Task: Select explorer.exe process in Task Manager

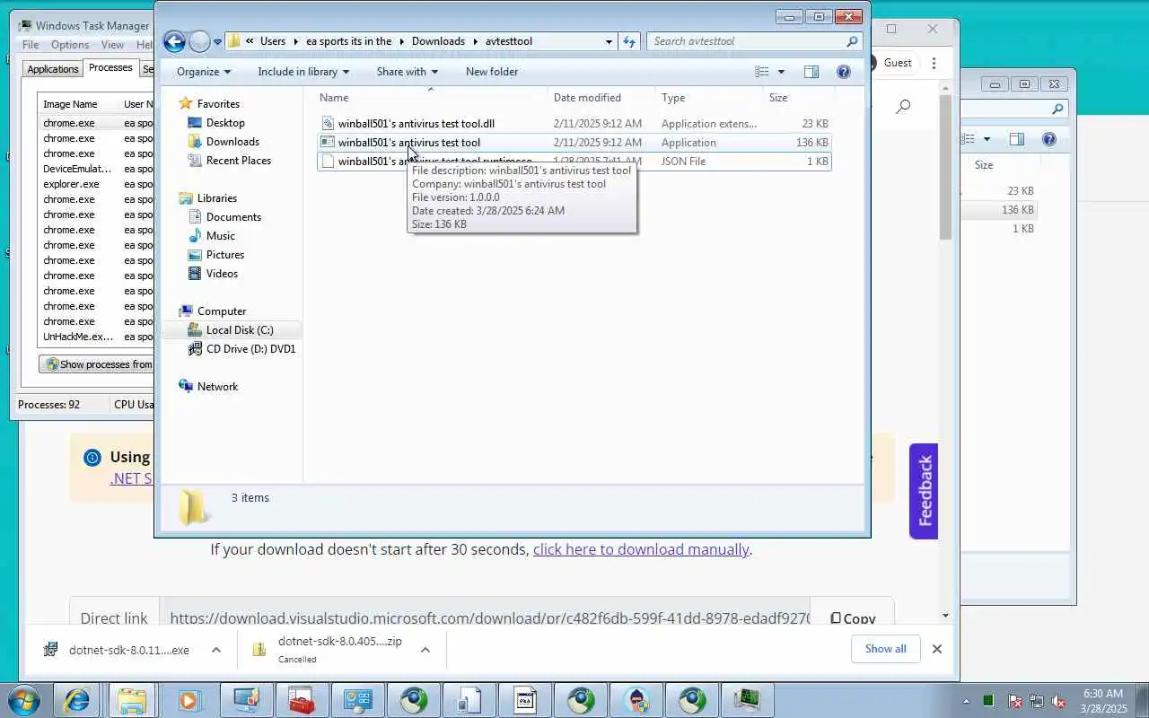Action: click(x=71, y=184)
